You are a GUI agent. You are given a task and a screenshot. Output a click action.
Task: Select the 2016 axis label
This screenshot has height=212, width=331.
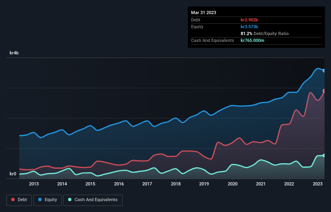pyautogui.click(x=119, y=184)
